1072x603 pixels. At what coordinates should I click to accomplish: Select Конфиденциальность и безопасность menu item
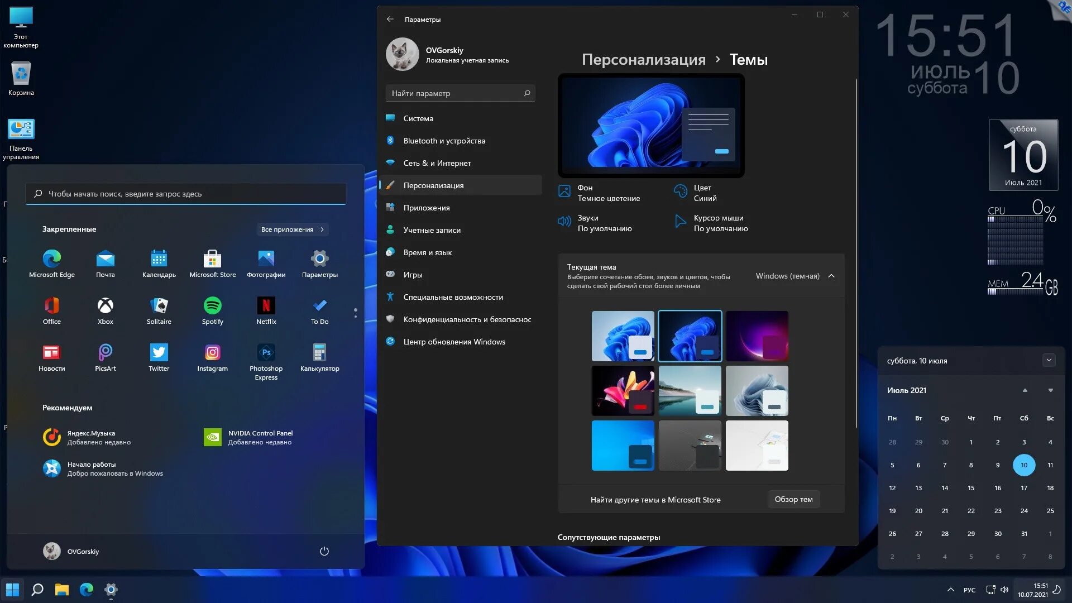pyautogui.click(x=467, y=319)
